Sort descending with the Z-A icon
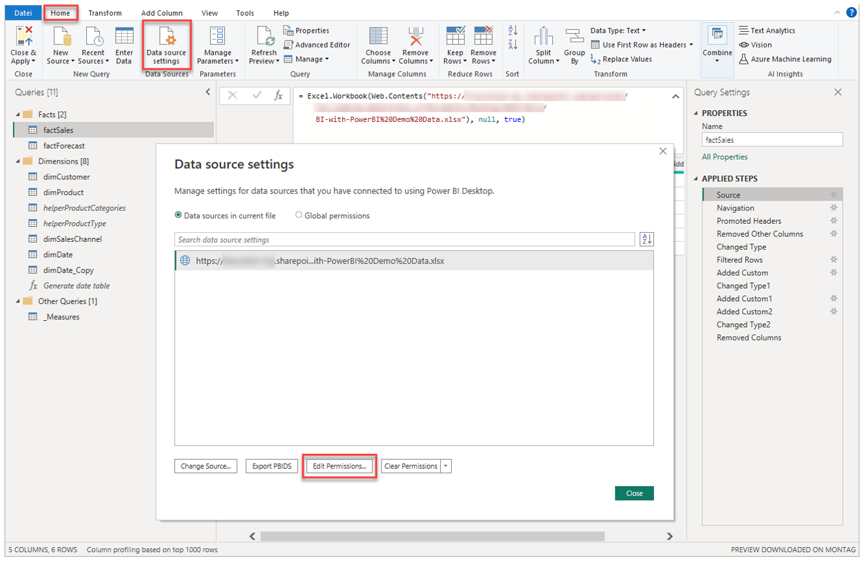862x562 pixels. pos(513,45)
